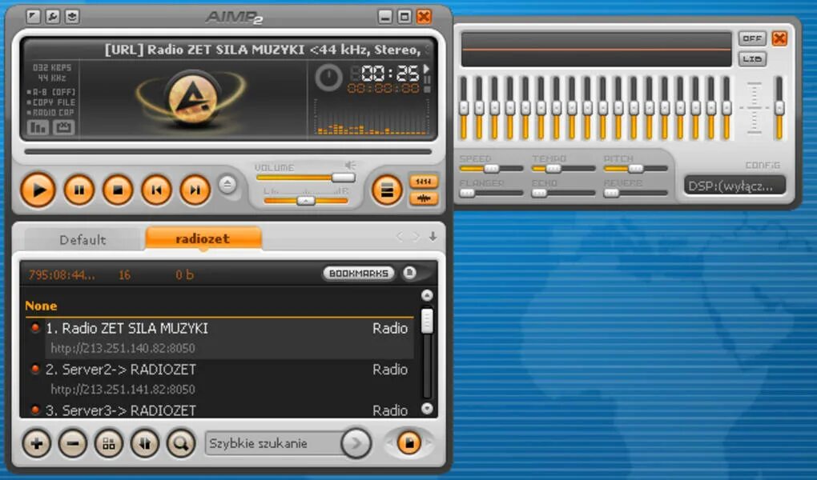The image size is (817, 480).
Task: Skip to the previous track
Action: tap(156, 190)
